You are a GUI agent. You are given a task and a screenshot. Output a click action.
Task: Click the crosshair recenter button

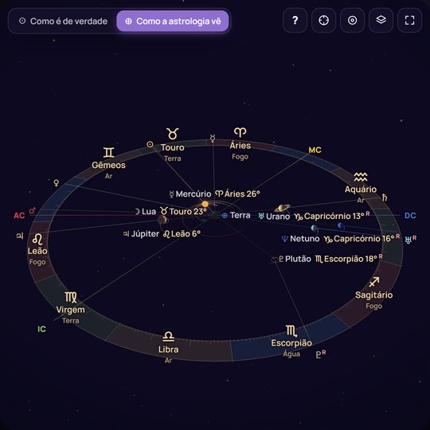tap(323, 20)
